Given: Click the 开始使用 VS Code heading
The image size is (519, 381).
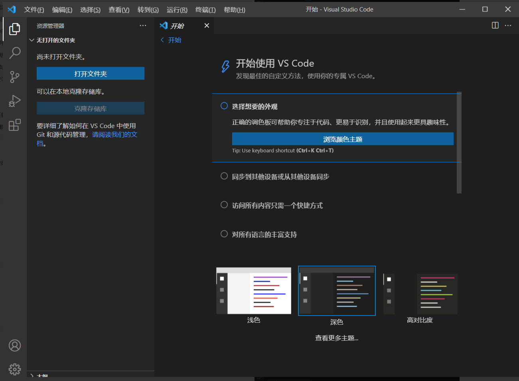Looking at the screenshot, I should click(275, 63).
